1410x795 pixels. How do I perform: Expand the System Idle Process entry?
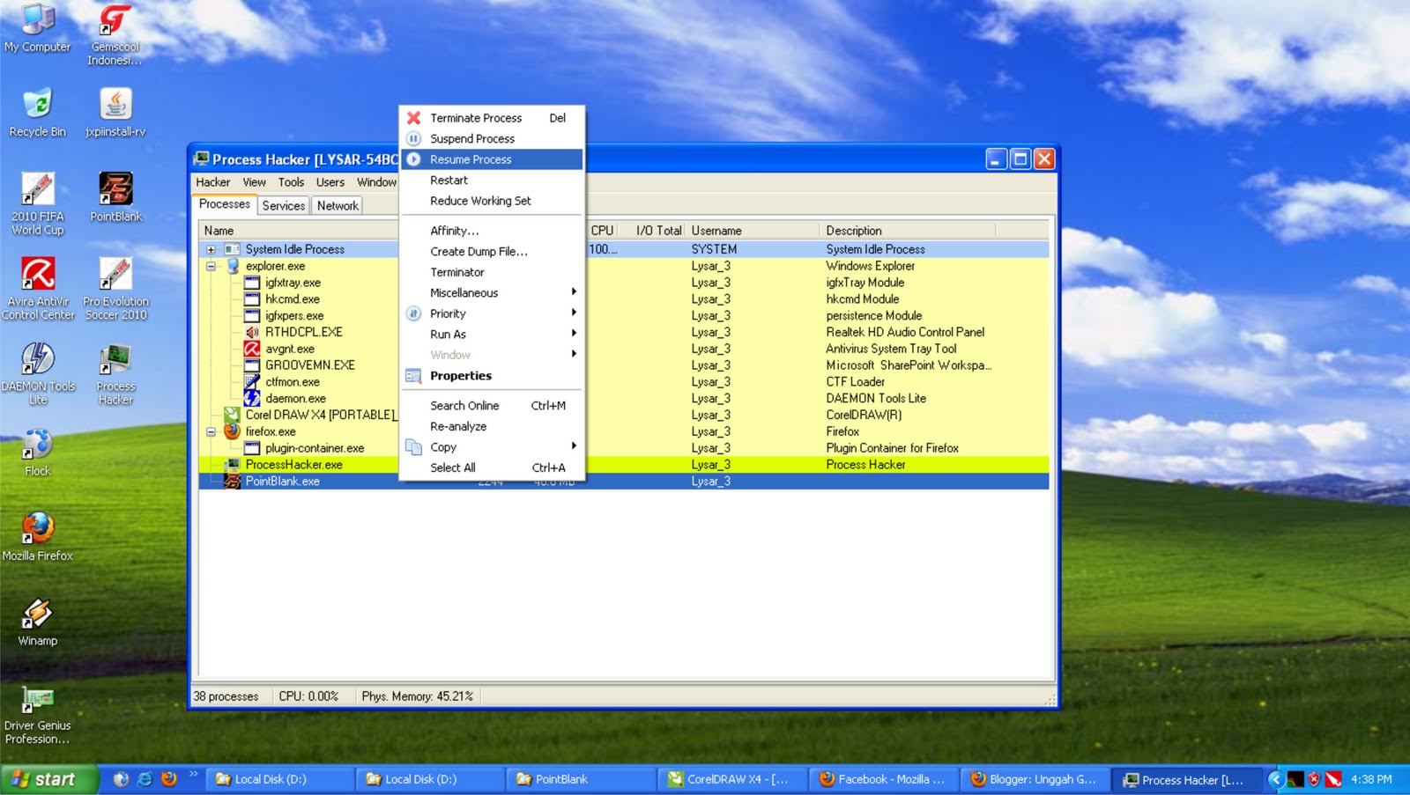click(210, 249)
